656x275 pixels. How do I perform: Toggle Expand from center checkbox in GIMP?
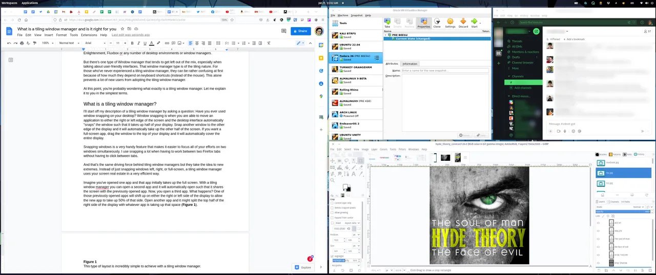coord(332,218)
